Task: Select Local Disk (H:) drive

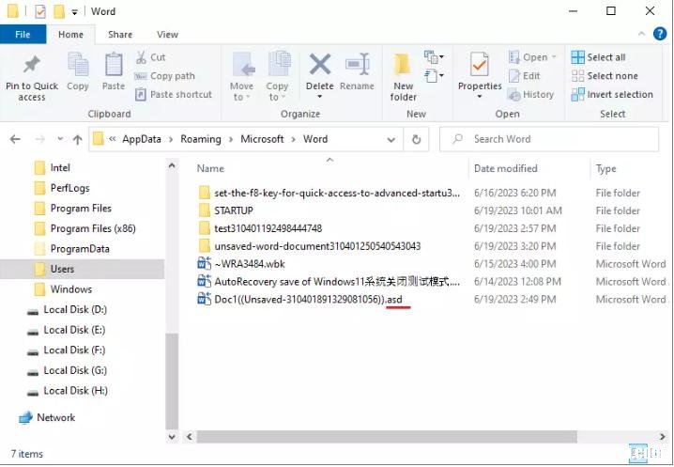Action: point(67,391)
